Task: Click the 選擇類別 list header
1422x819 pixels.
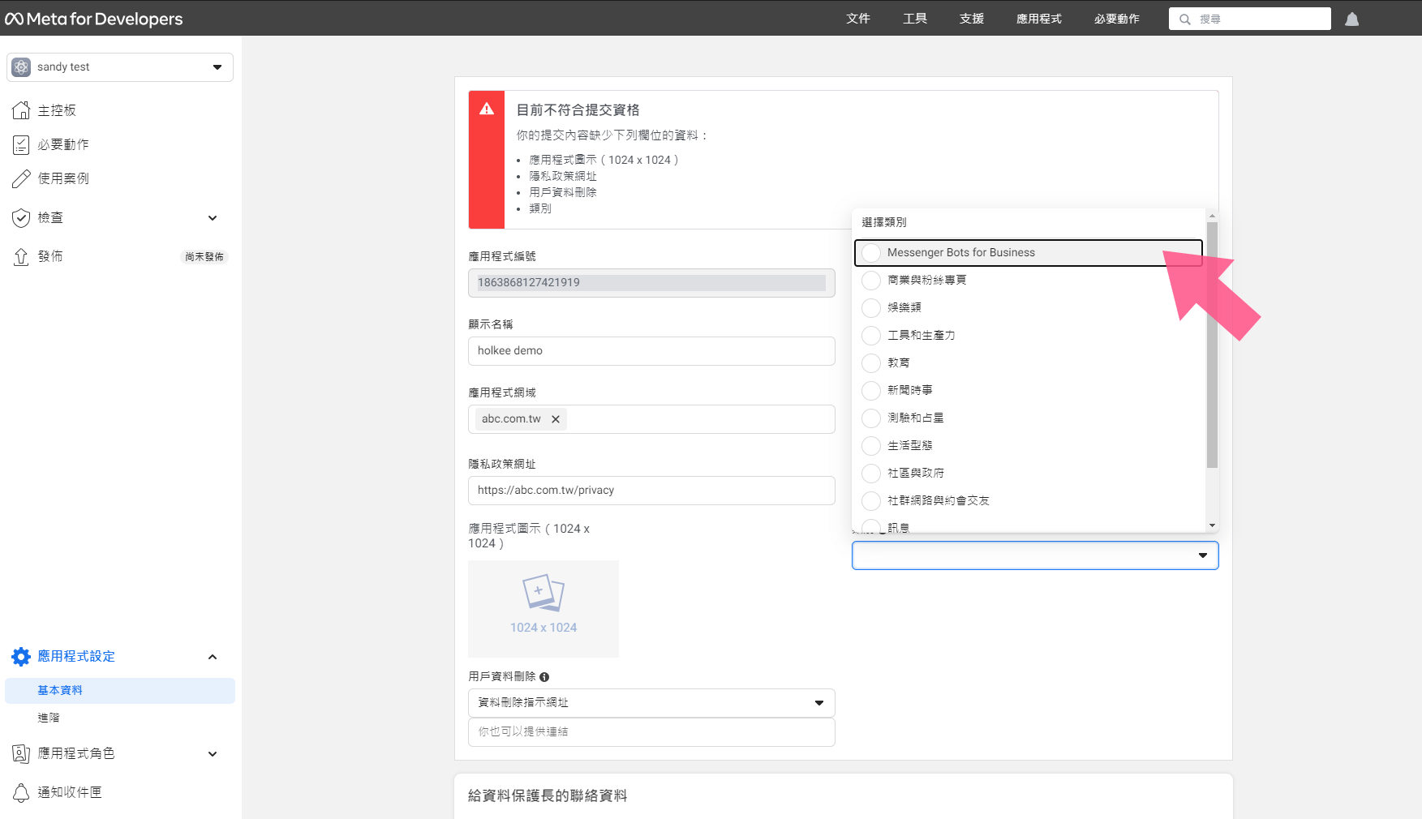Action: click(884, 222)
